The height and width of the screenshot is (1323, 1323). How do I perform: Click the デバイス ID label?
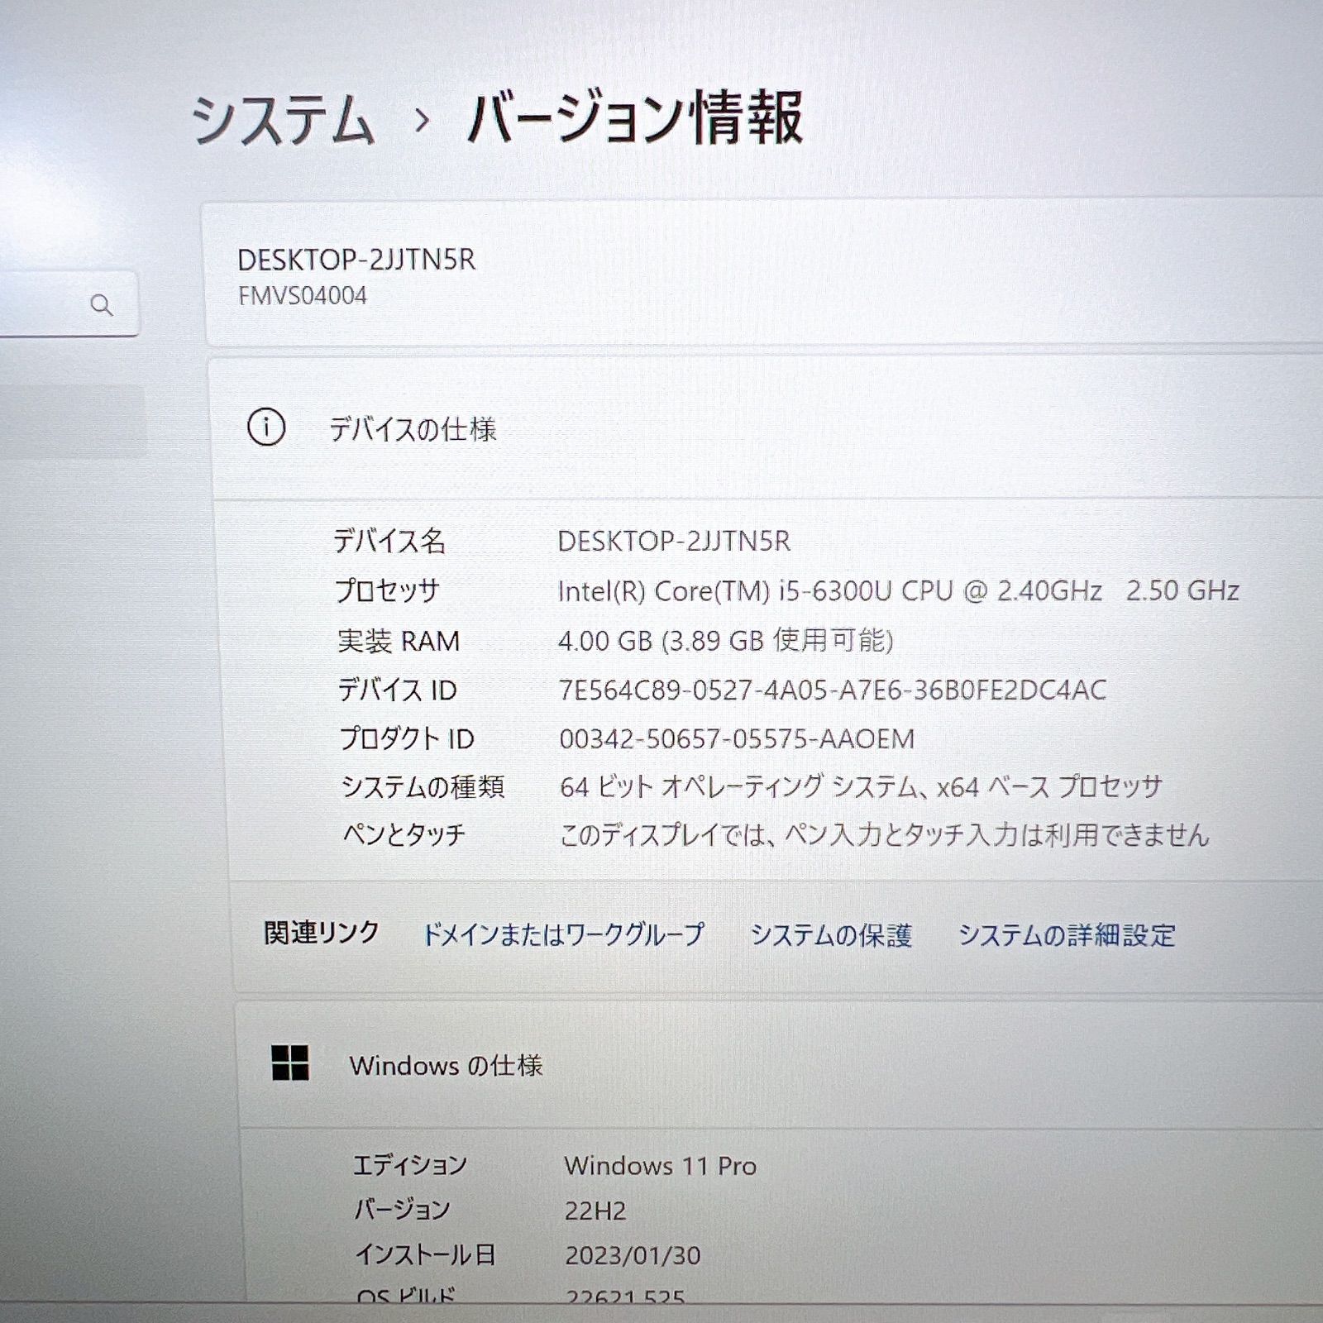coord(397,690)
